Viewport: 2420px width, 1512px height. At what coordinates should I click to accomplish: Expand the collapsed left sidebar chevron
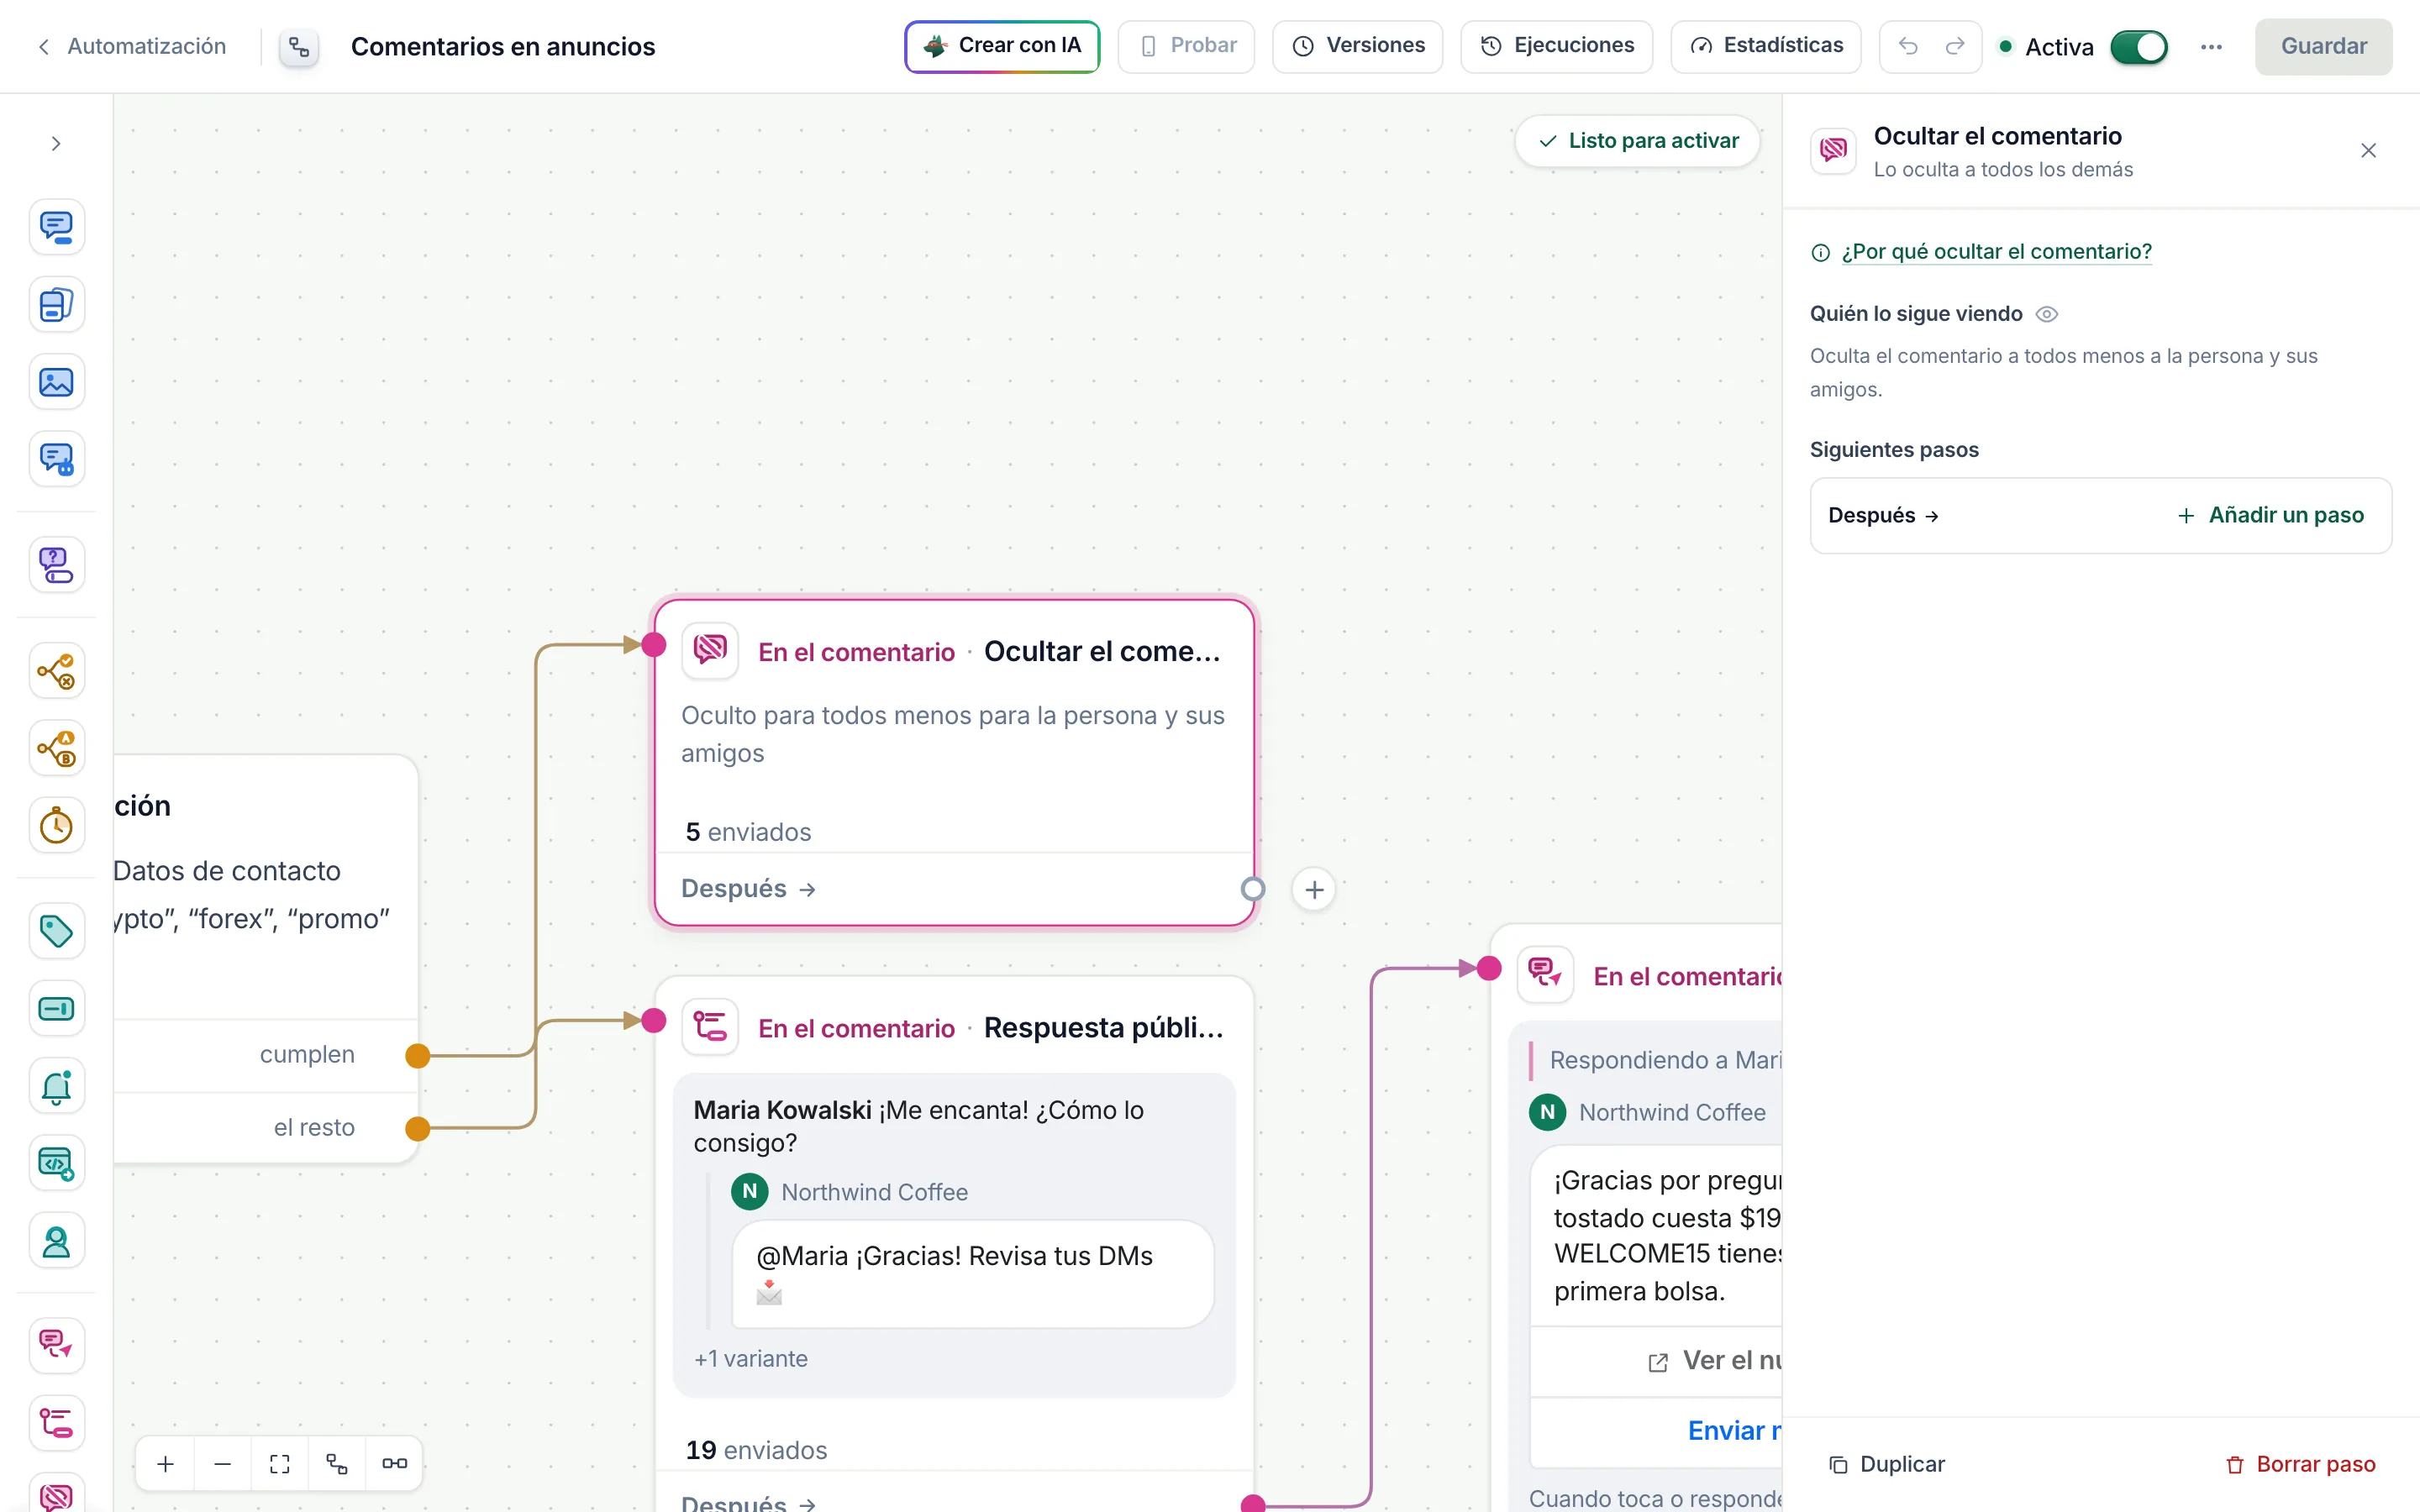pyautogui.click(x=56, y=144)
